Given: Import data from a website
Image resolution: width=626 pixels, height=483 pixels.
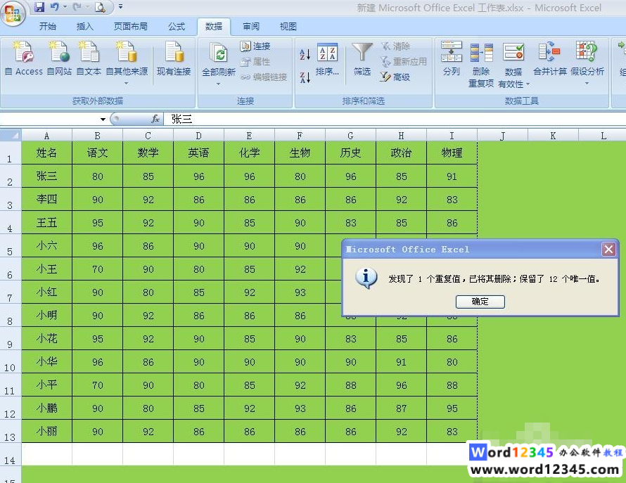Looking at the screenshot, I should 59,58.
